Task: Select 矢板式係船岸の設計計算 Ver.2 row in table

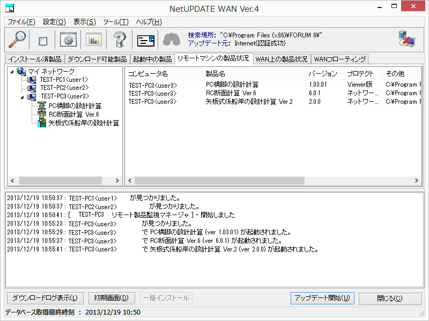Action: tap(273, 102)
